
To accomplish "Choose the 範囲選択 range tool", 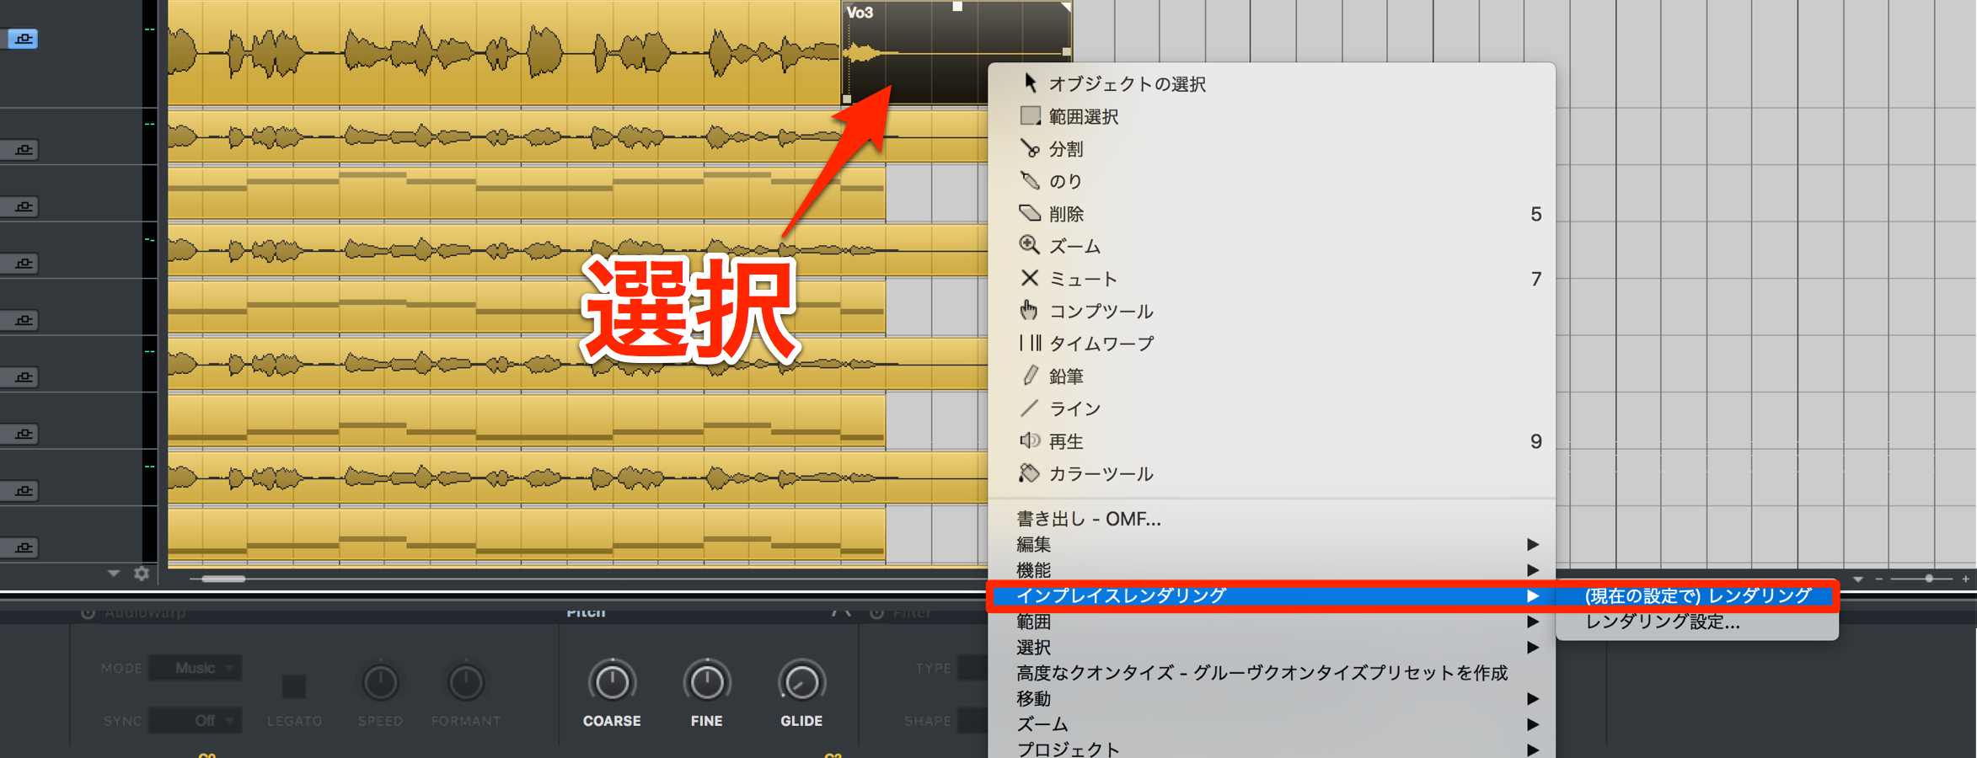I will 1272,116.
